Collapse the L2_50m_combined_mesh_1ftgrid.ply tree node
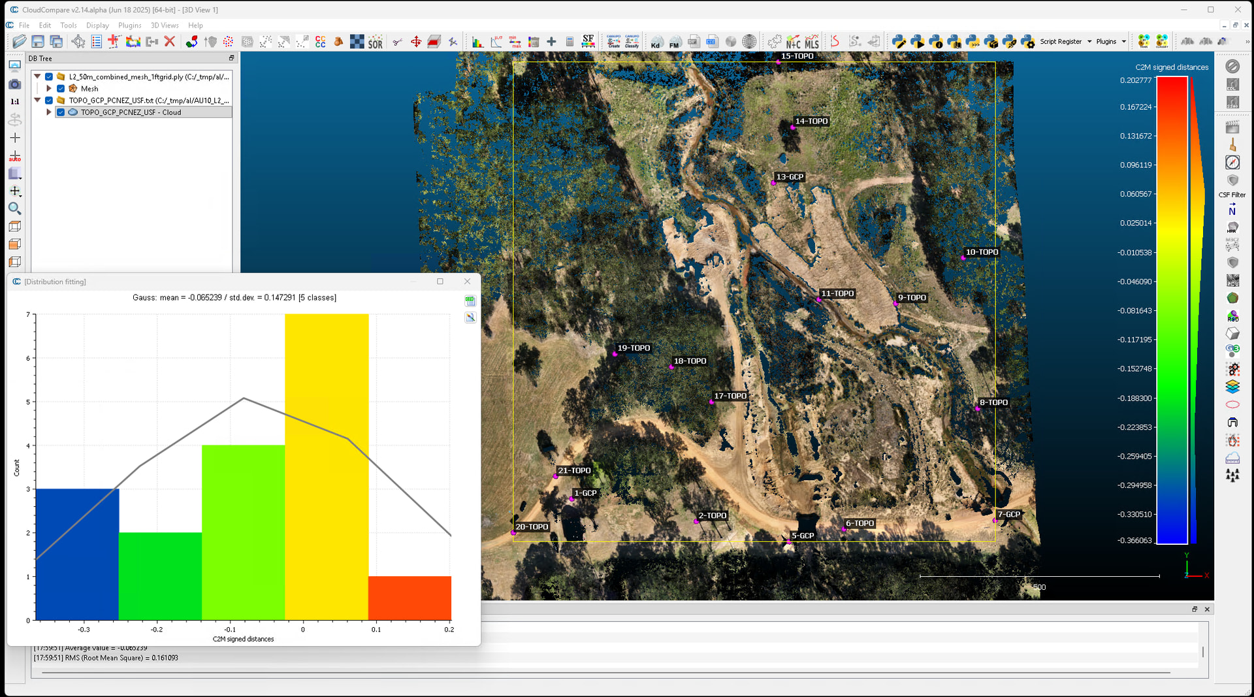Viewport: 1254px width, 697px height. pyautogui.click(x=37, y=77)
